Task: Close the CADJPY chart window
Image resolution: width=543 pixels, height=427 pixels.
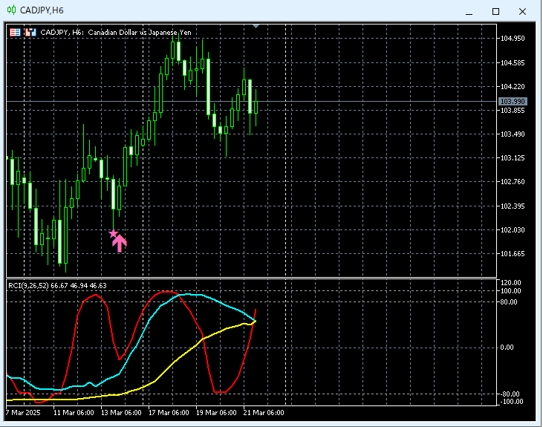Action: (x=522, y=11)
